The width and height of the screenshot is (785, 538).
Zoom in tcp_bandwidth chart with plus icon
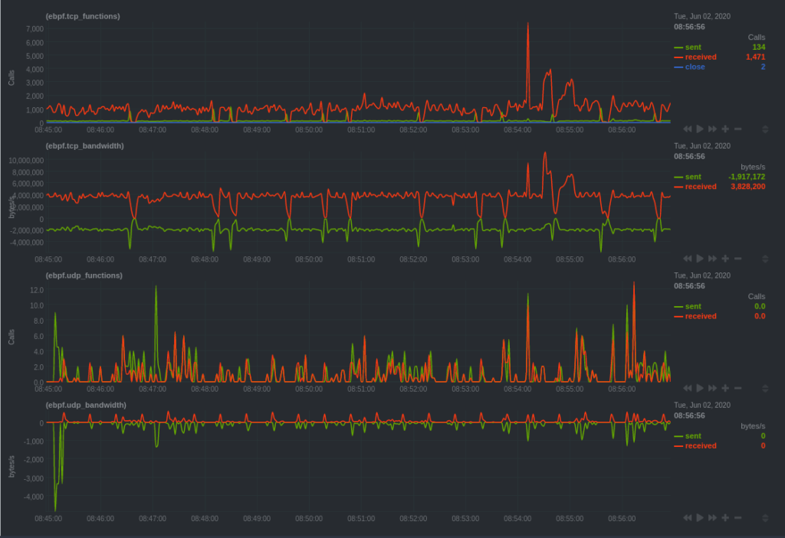tap(725, 259)
